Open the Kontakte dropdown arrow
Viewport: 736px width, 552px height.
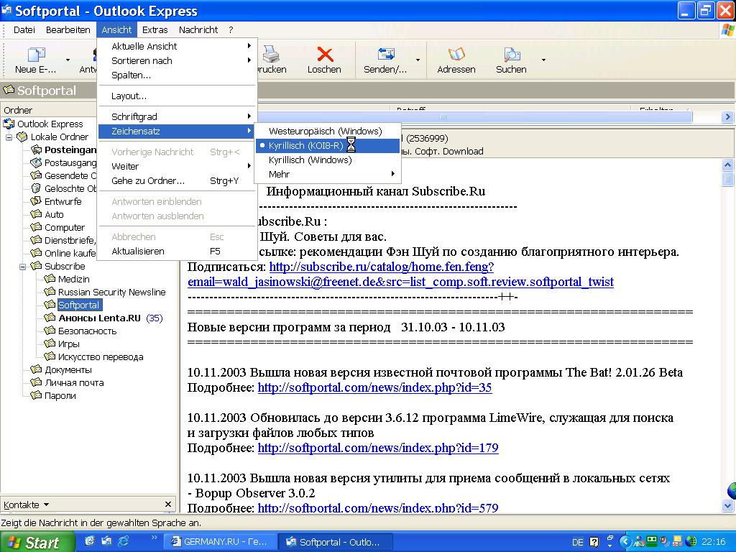point(46,505)
